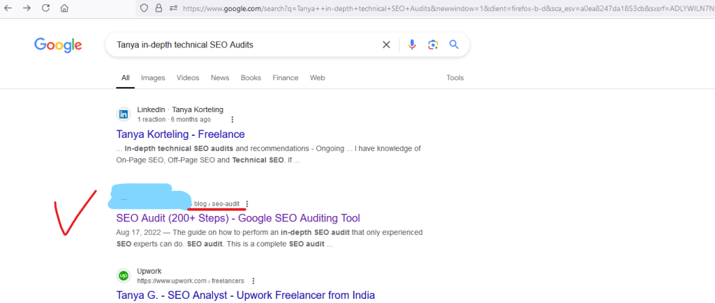
Task: Click the site security padlock icon
Action: coord(159,8)
